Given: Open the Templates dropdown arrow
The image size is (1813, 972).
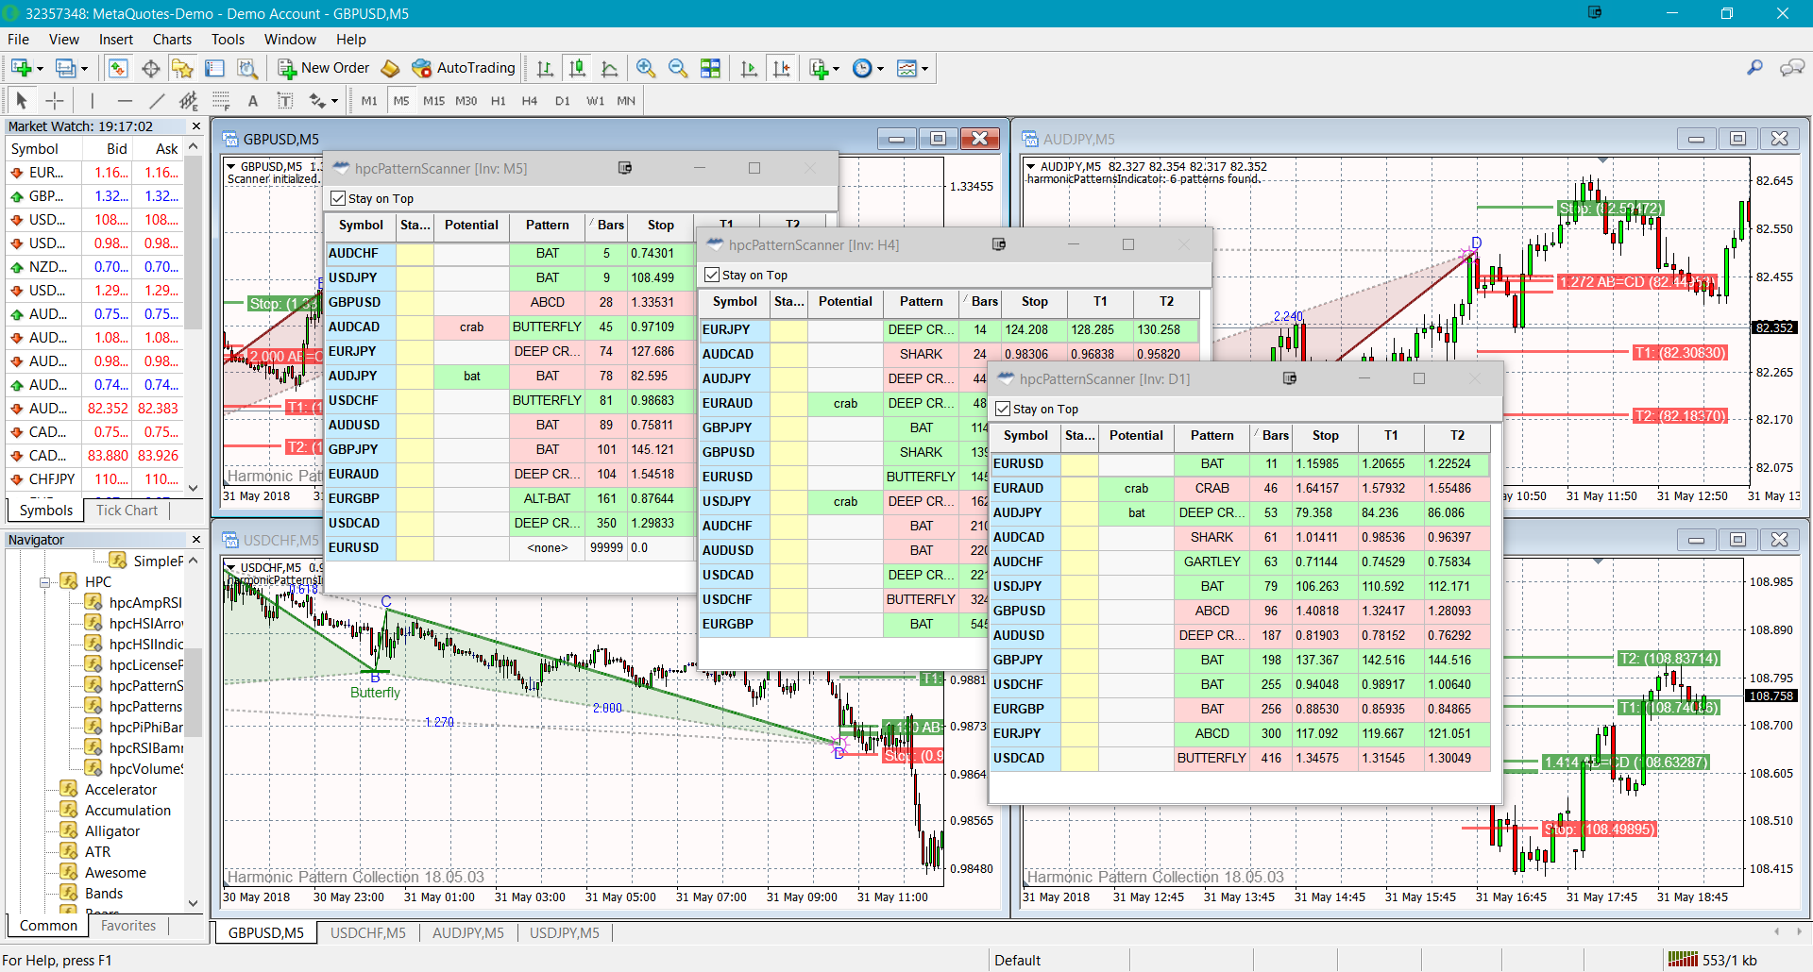Looking at the screenshot, I should [924, 68].
